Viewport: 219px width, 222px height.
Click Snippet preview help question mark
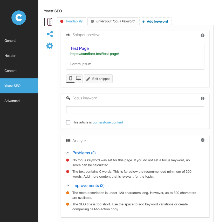[203, 35]
